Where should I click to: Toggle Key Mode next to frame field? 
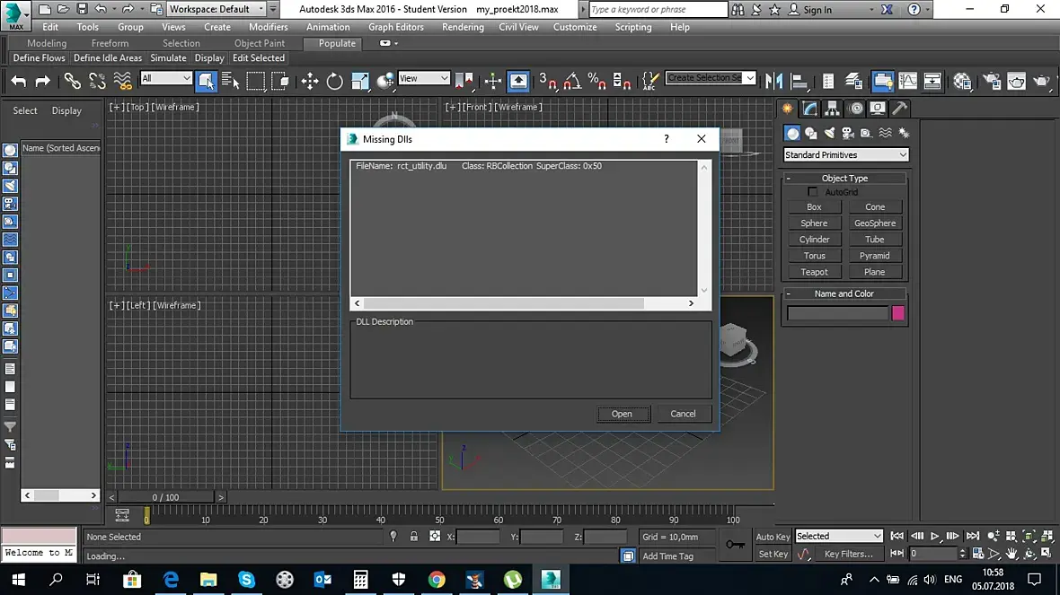(x=897, y=553)
